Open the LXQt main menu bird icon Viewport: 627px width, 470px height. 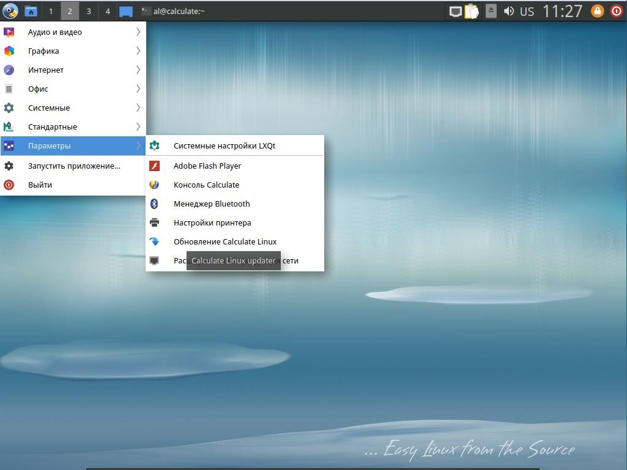[x=10, y=10]
